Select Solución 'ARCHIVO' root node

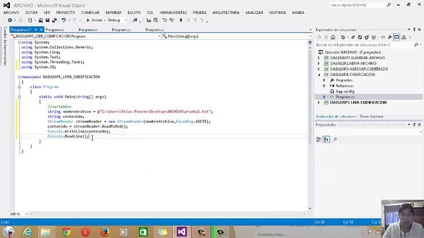point(352,52)
